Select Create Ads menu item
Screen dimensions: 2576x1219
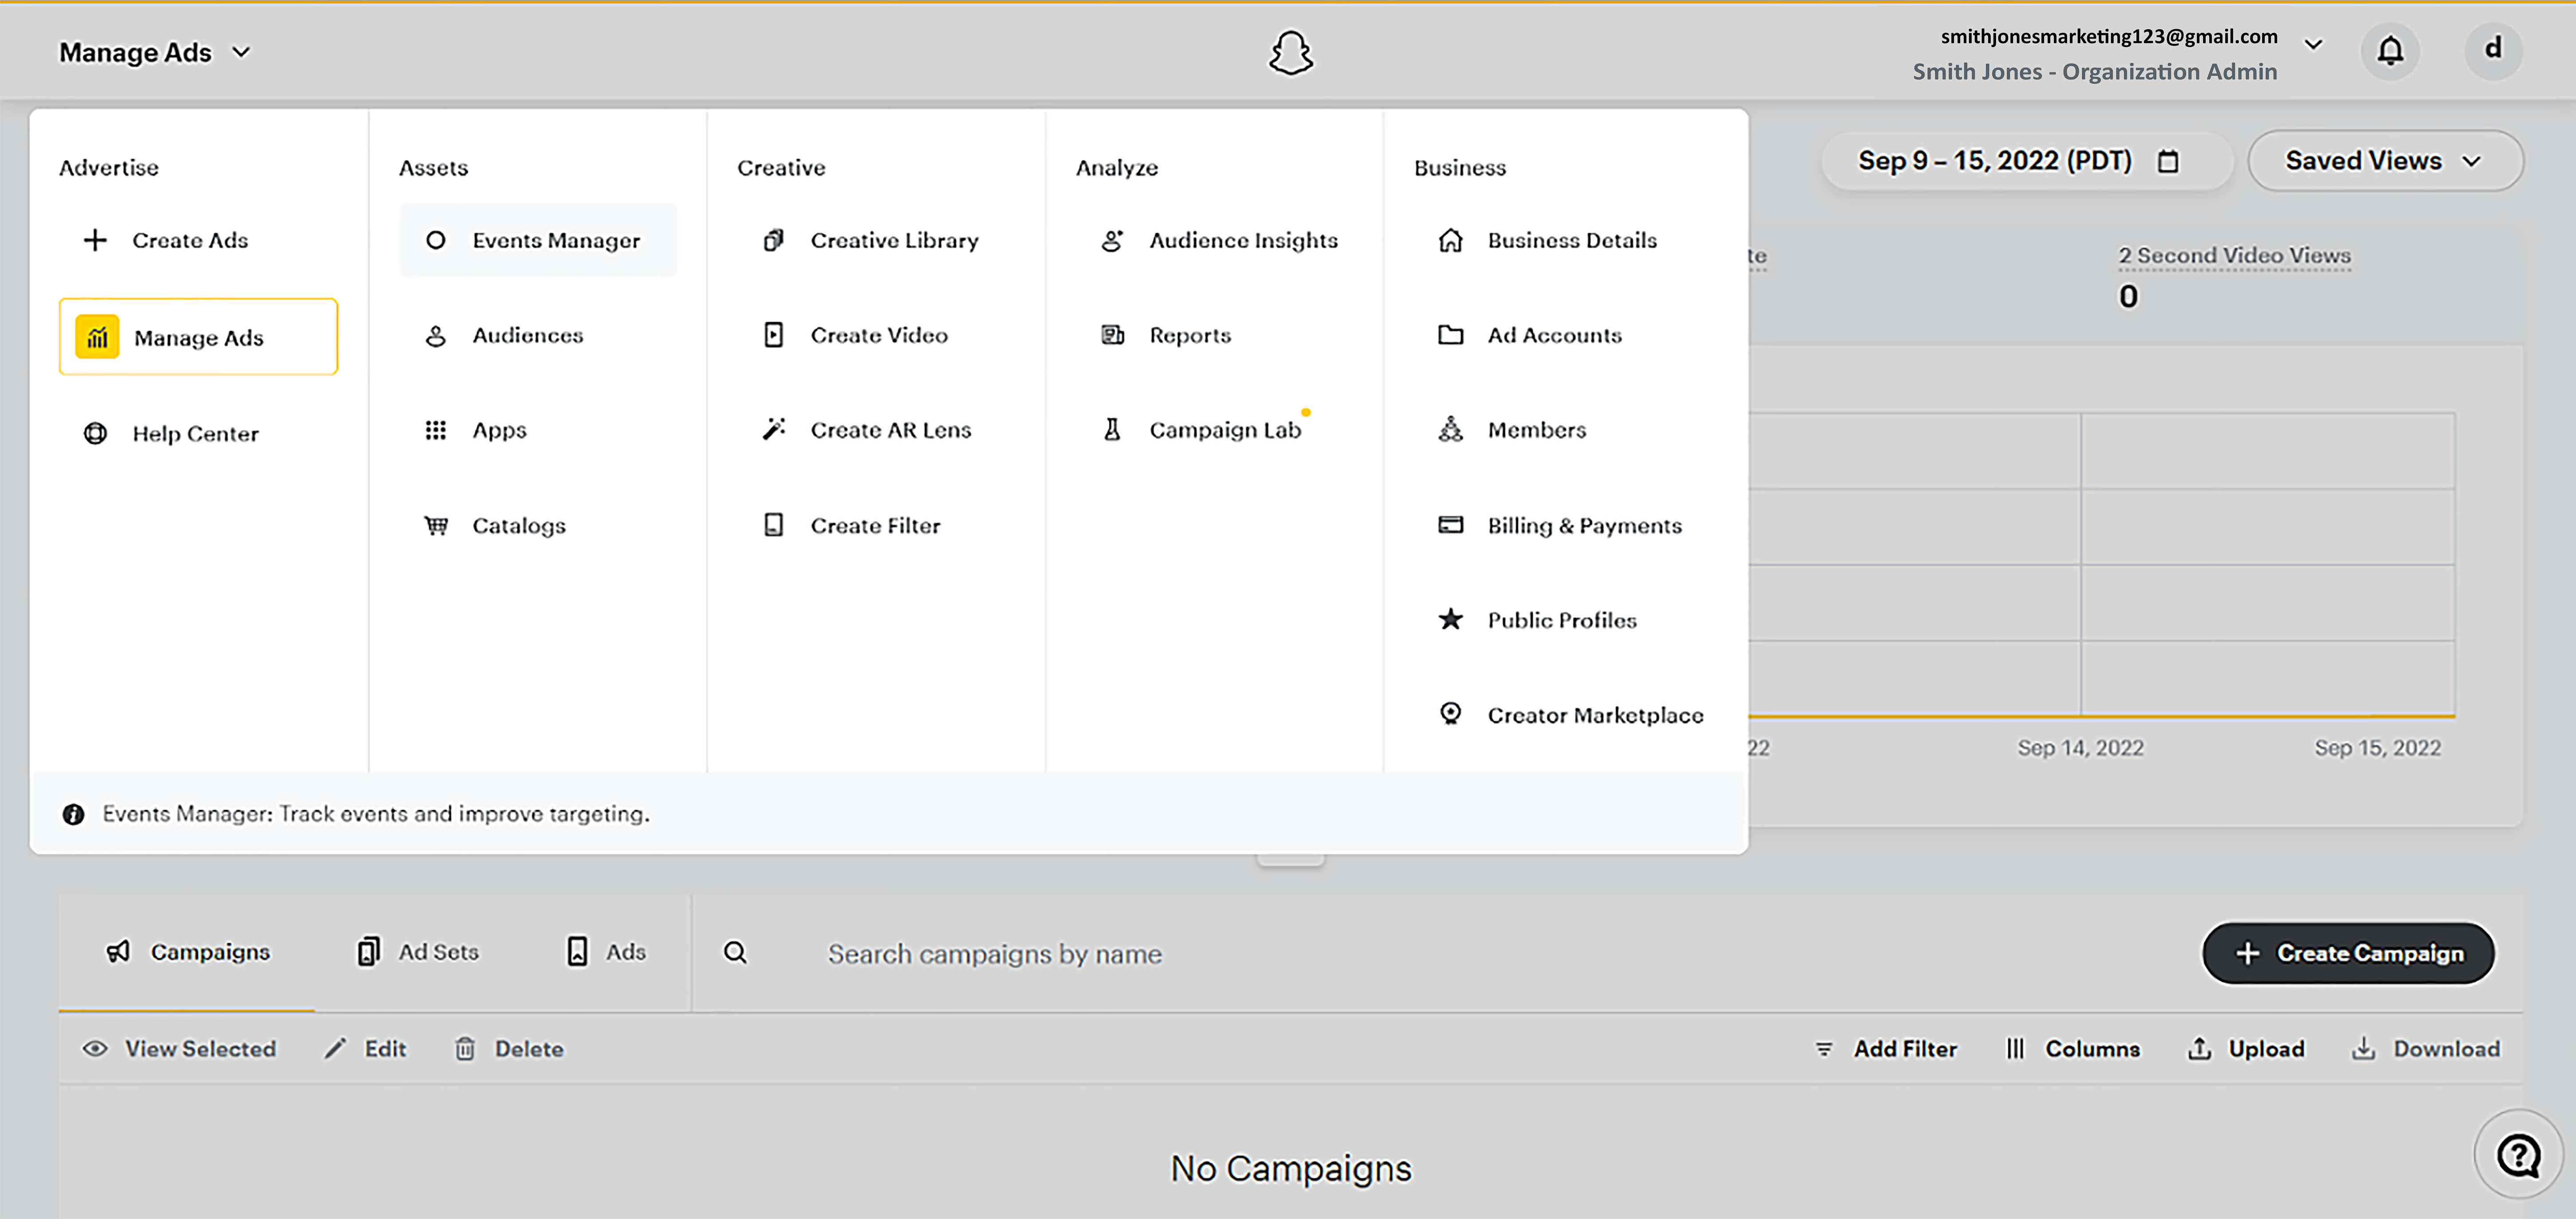[x=198, y=240]
